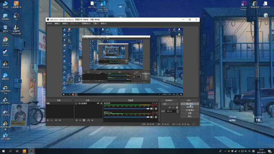Adjust Mic/Aux volume slider
Screen dimensions: 274x154
pyautogui.click(x=126, y=117)
